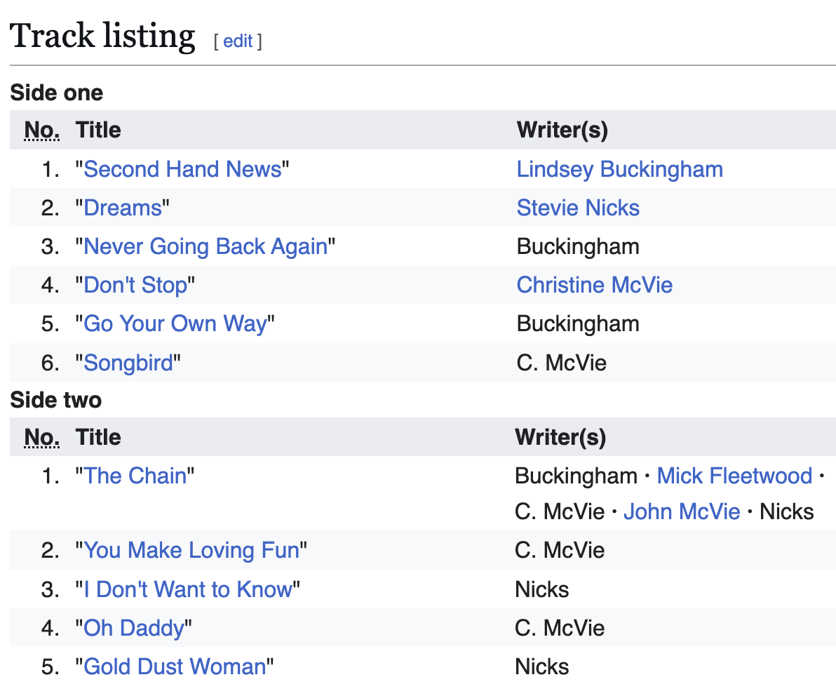Open the "Don't Stop" track link

coord(135,285)
